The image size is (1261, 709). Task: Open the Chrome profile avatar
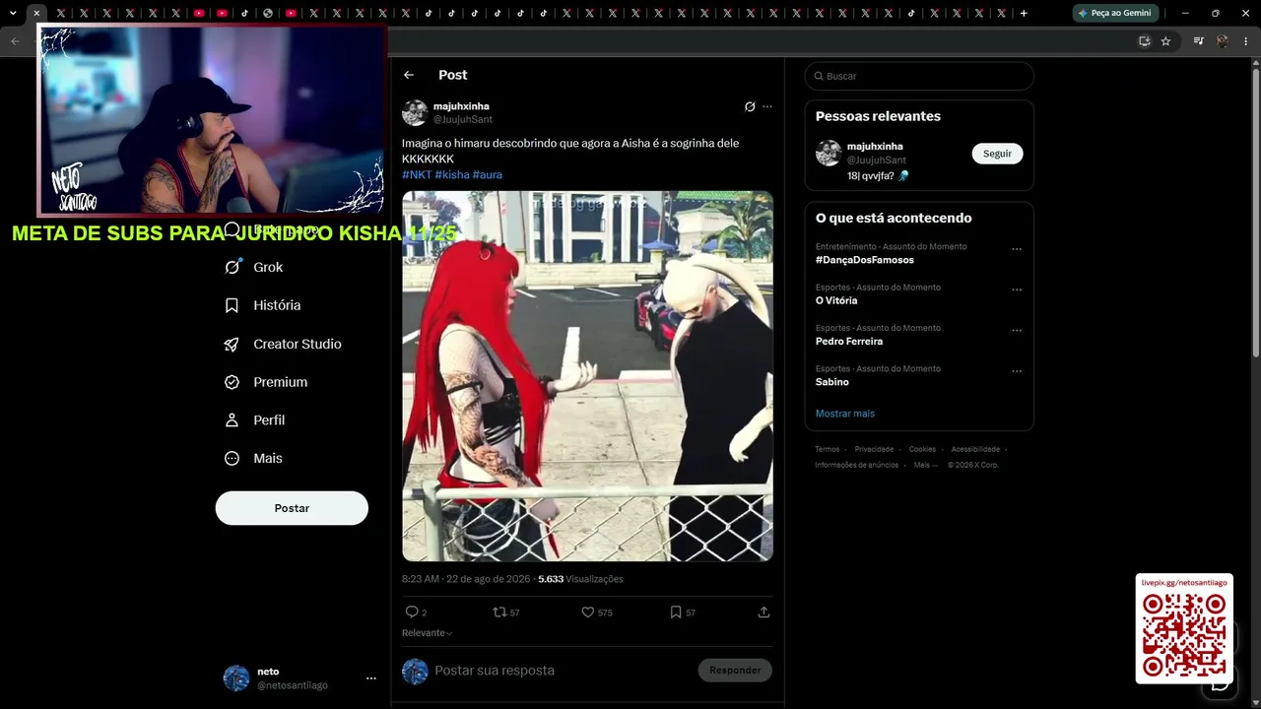coord(1223,41)
